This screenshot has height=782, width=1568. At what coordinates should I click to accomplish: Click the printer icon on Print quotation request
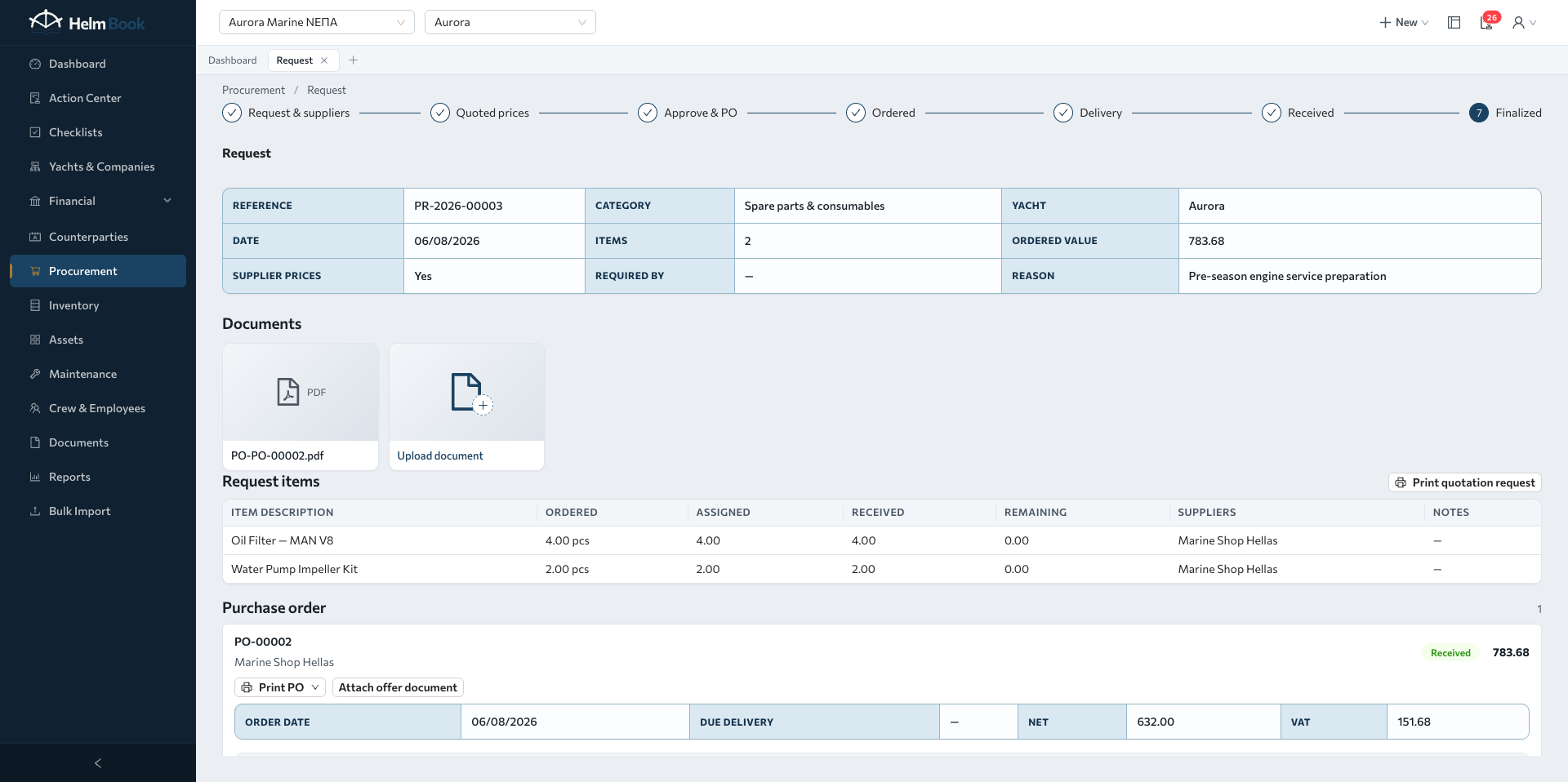click(x=1401, y=482)
